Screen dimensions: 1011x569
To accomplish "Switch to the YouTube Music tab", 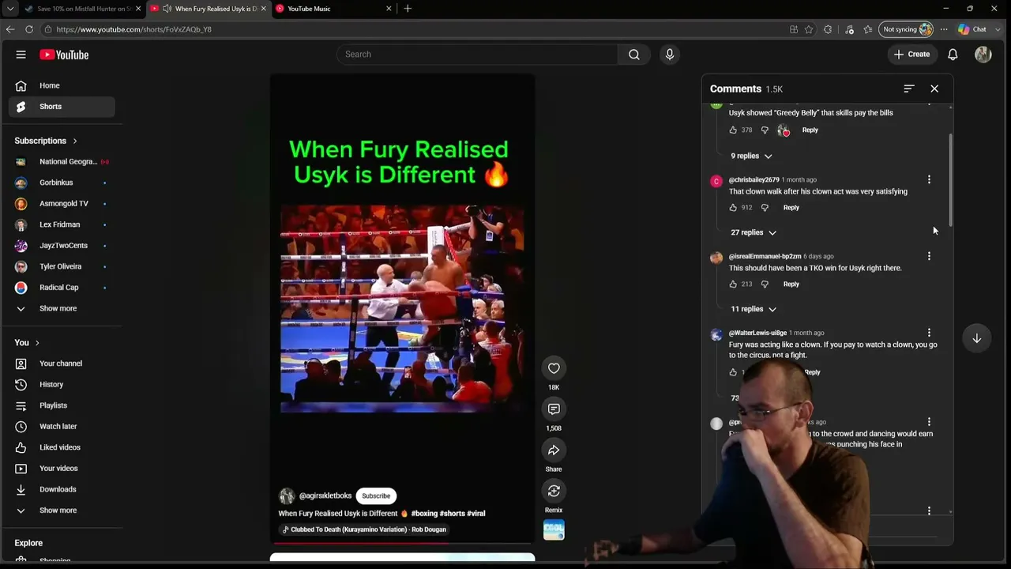I will click(333, 9).
